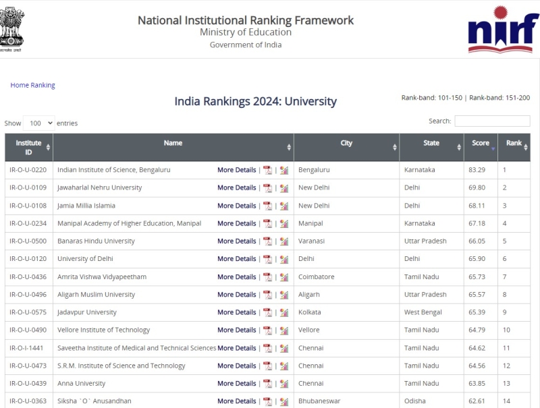Click the page title India Rankings 2024: University
Image resolution: width=540 pixels, height=408 pixels.
coord(256,101)
